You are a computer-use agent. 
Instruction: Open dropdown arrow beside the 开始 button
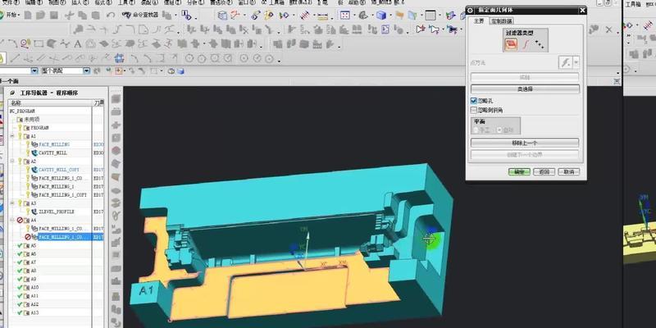[19, 16]
